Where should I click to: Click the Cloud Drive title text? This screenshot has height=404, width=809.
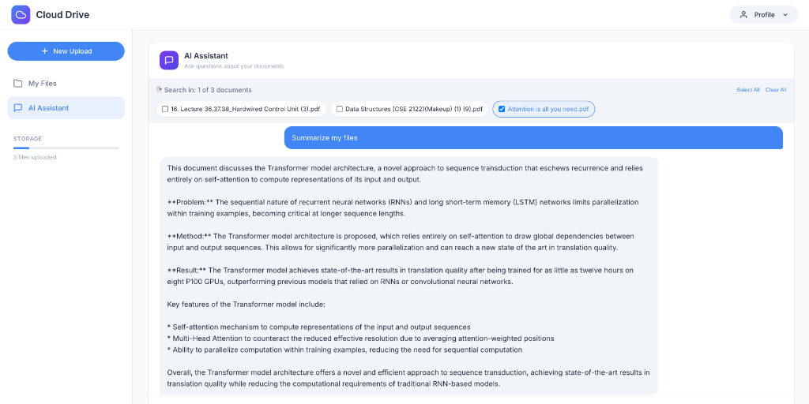pos(62,15)
